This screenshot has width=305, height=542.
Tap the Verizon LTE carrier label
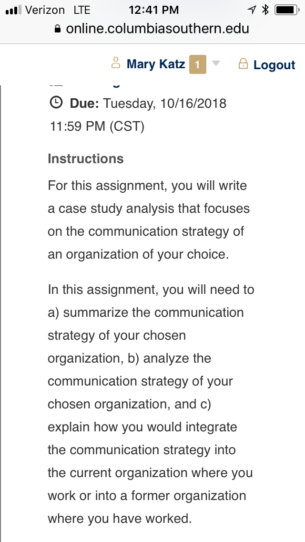click(58, 10)
